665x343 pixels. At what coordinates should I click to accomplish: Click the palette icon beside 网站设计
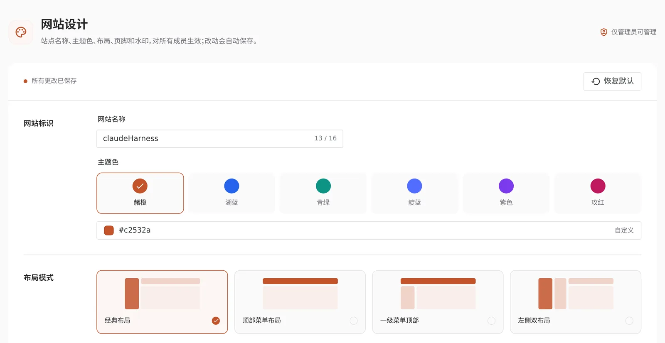tap(21, 32)
